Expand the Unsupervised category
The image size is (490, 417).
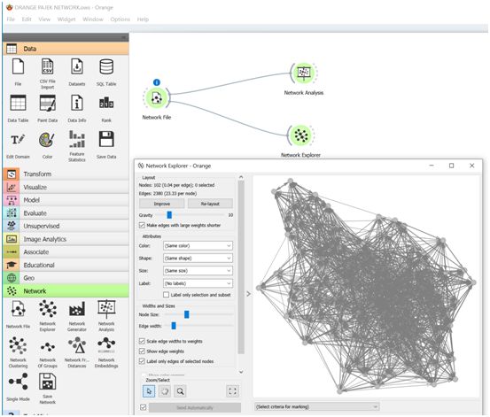point(66,226)
